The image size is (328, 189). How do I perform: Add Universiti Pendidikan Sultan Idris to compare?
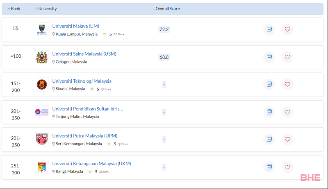tap(269, 112)
